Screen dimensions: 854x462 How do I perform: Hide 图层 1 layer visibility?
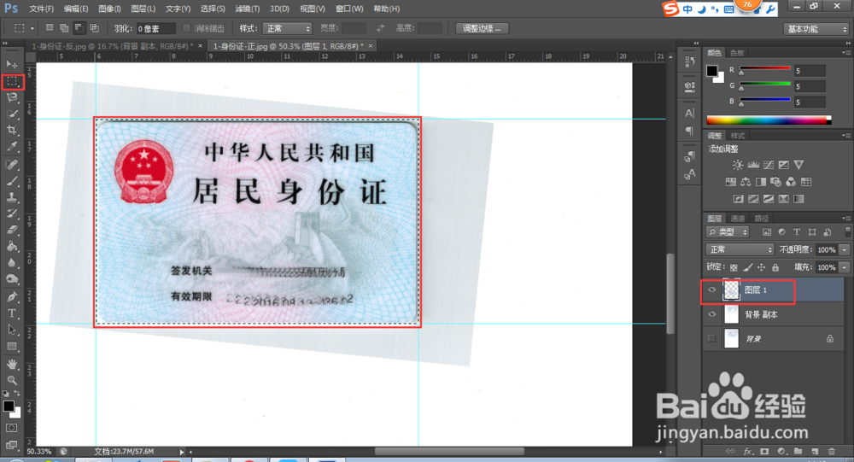click(712, 289)
